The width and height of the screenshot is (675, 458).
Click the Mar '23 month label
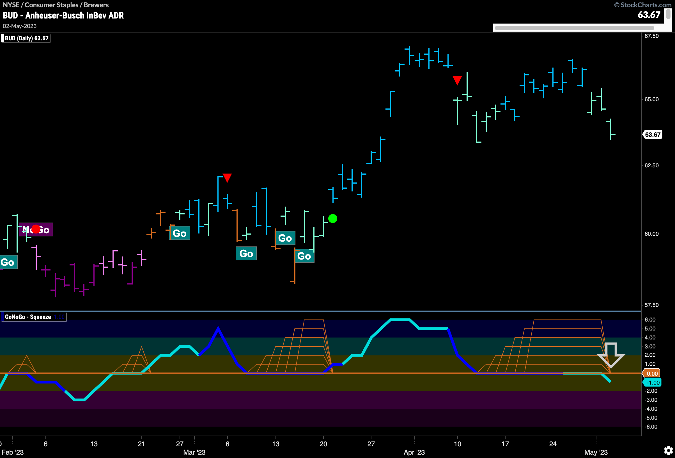click(x=194, y=452)
